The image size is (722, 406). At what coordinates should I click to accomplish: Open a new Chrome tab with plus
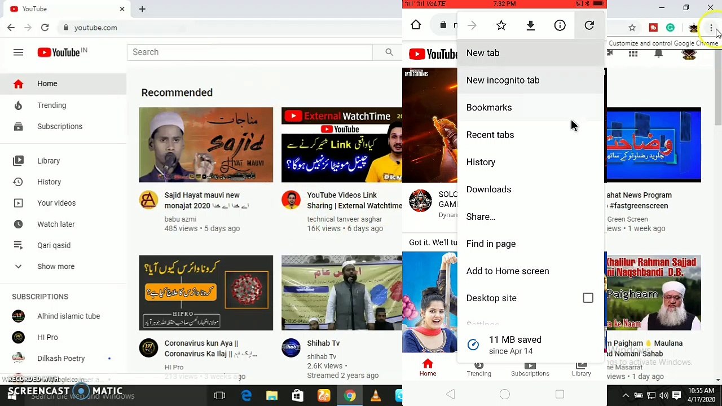(x=142, y=8)
